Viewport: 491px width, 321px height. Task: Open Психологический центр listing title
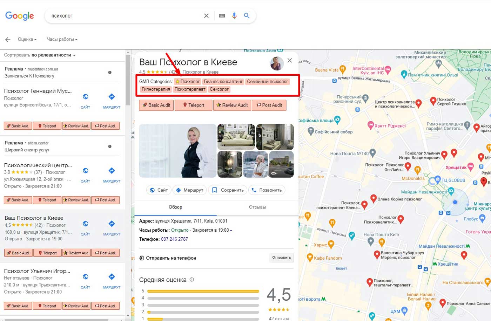[38, 165]
